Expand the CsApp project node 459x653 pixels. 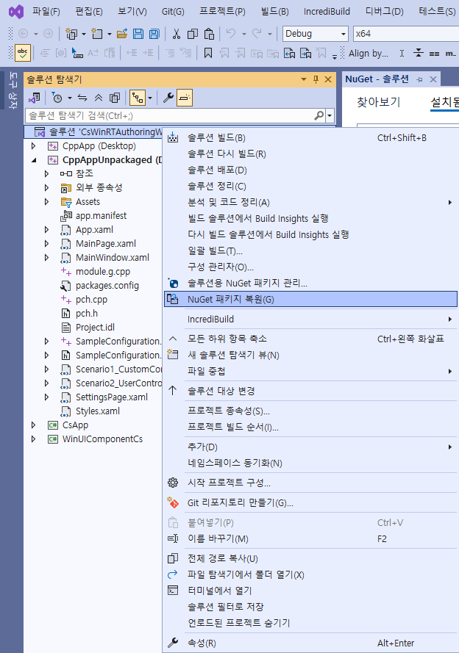coord(34,425)
